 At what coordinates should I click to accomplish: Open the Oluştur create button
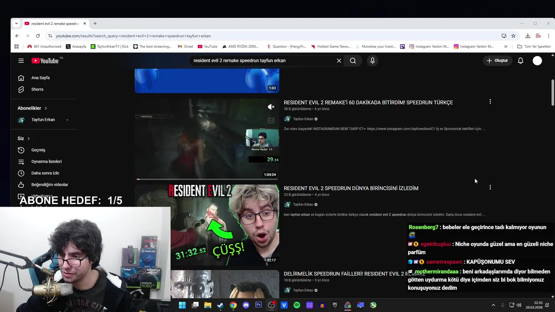(x=497, y=61)
